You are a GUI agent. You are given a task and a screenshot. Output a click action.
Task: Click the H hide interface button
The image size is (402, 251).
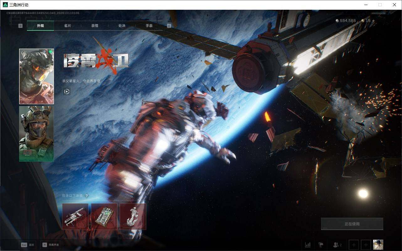(x=50, y=245)
